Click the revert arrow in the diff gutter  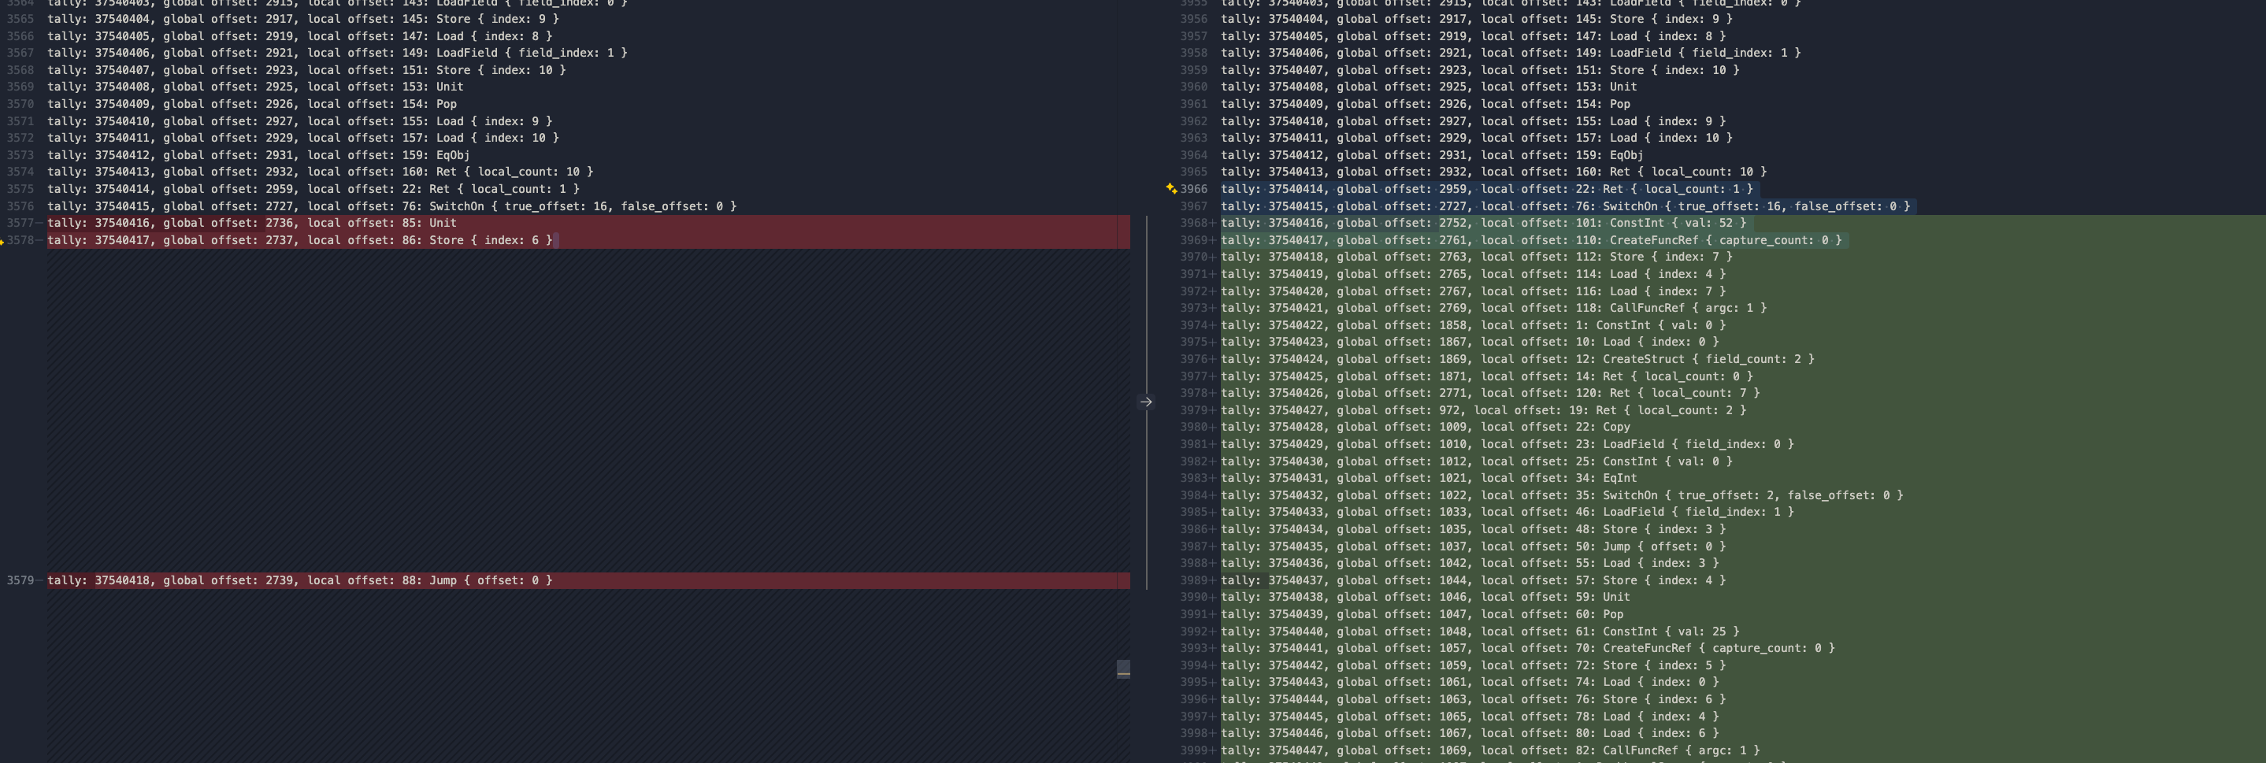[1145, 402]
